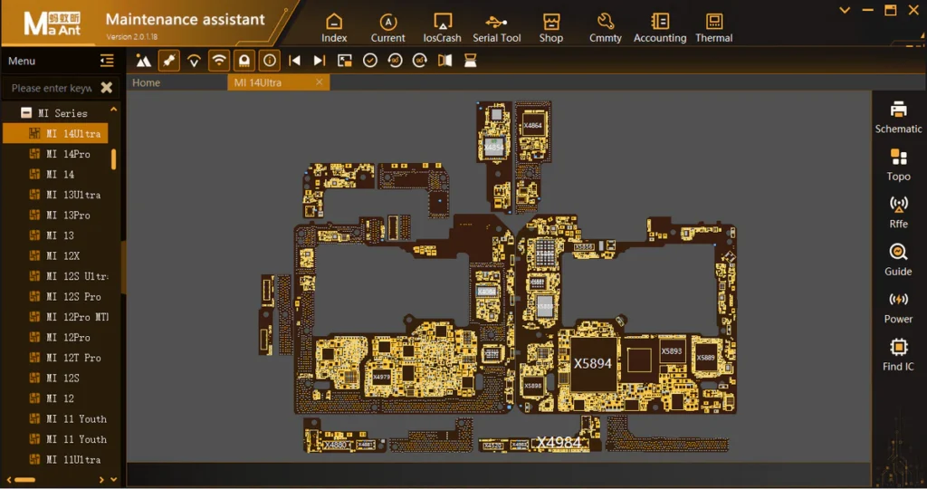Open the Find IC tool
The height and width of the screenshot is (489, 927).
(898, 355)
